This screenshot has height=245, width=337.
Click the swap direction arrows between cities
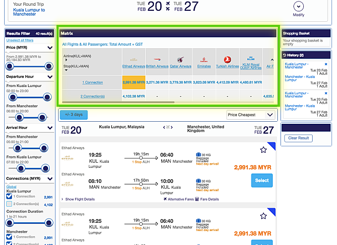pos(168,127)
